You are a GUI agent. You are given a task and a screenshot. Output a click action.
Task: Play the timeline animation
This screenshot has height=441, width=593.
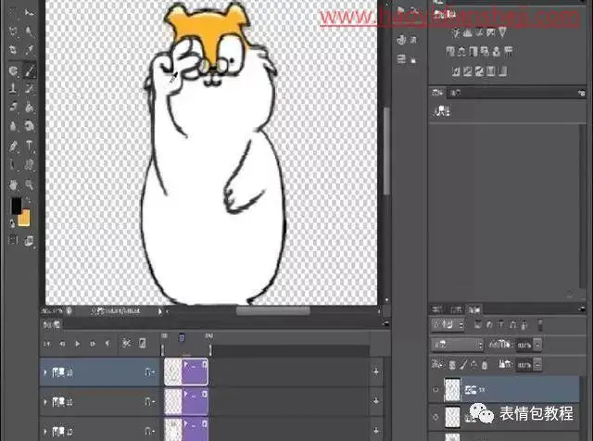78,344
